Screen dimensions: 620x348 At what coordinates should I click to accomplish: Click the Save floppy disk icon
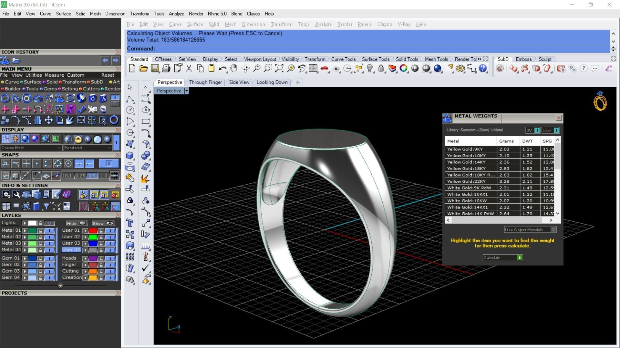point(155,68)
